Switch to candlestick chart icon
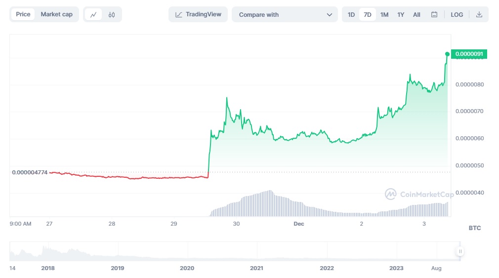 point(112,15)
